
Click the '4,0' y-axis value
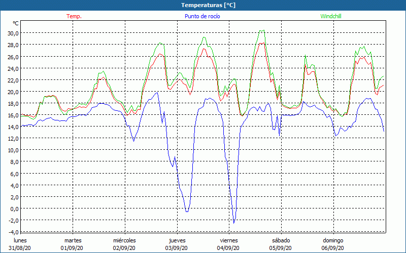click(x=14, y=185)
